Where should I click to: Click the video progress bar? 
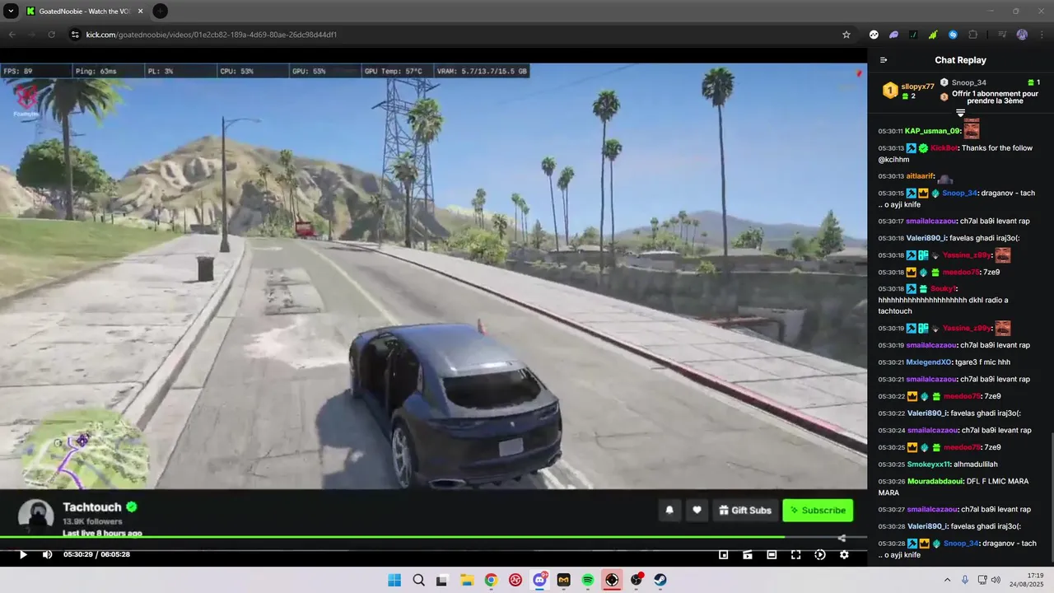tap(433, 538)
